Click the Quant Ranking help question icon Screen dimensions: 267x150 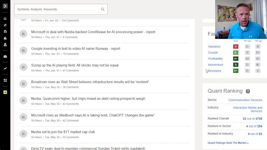tap(248, 91)
